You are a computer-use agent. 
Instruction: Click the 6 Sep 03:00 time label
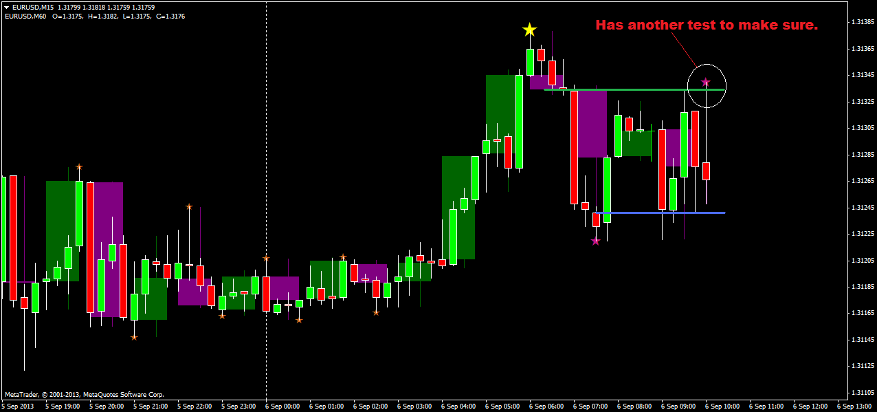coord(415,406)
